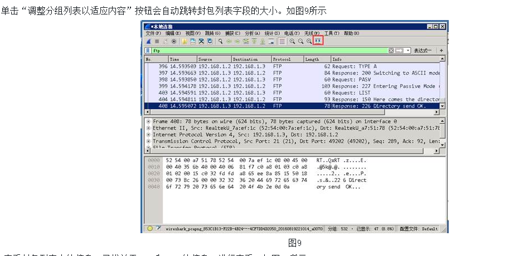Sort by the Length column header
The image size is (514, 256).
(x=317, y=59)
